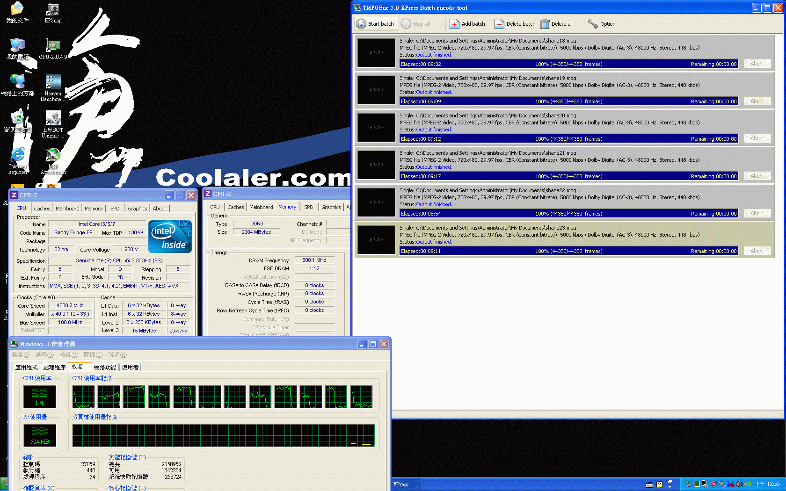Click the x 40.0 multiplier value
This screenshot has height=491, width=786.
click(70, 314)
